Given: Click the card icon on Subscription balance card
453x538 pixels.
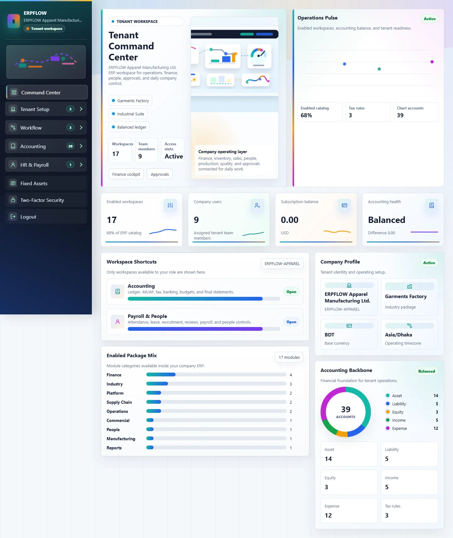Looking at the screenshot, I should tap(344, 205).
